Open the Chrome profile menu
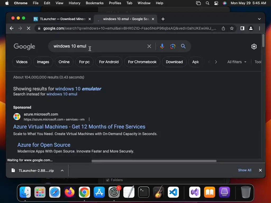The height and width of the screenshot is (203, 271). [x=251, y=28]
